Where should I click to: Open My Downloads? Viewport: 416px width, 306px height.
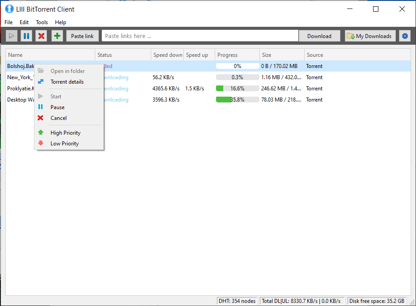370,36
